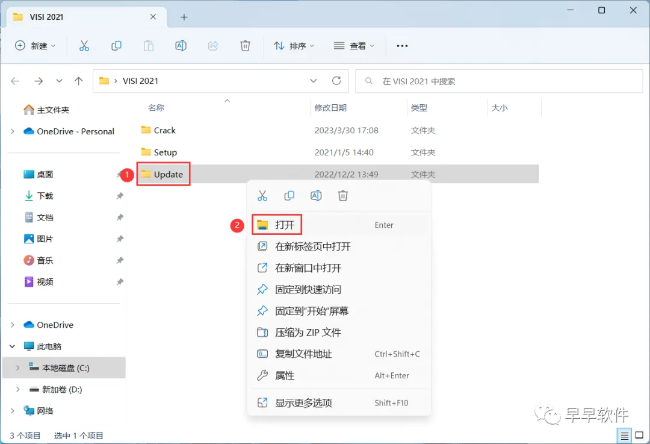This screenshot has width=650, height=444.
Task: Select the Update folder
Action: click(169, 174)
